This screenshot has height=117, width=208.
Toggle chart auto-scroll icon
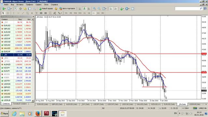(111, 9)
